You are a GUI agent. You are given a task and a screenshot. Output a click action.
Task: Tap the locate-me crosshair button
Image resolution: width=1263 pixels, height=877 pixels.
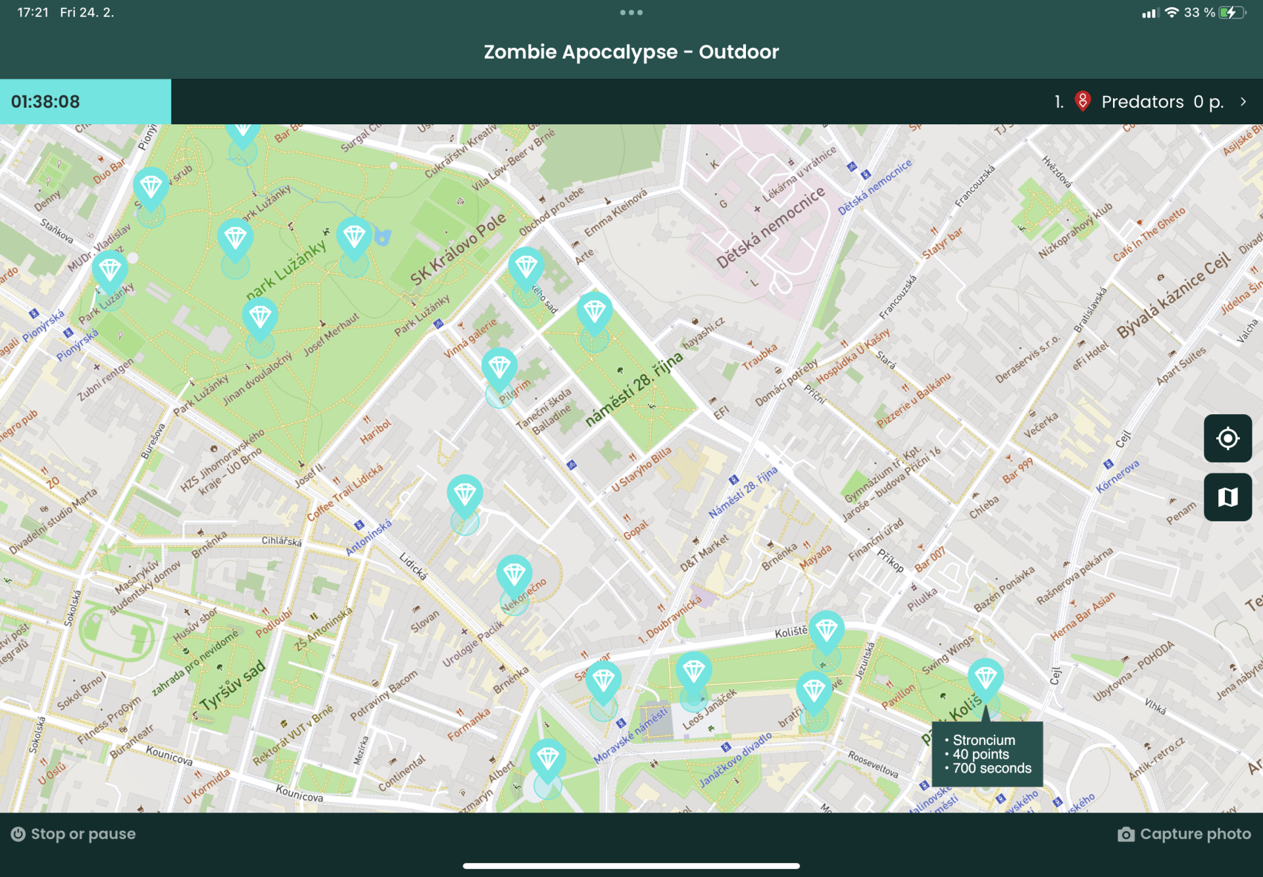click(1227, 438)
